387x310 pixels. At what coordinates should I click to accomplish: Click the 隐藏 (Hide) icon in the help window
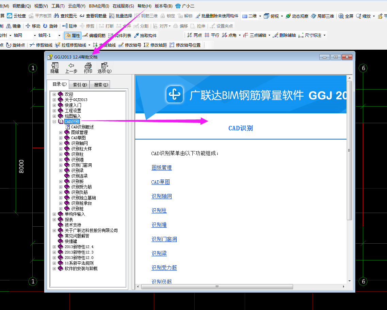54,68
